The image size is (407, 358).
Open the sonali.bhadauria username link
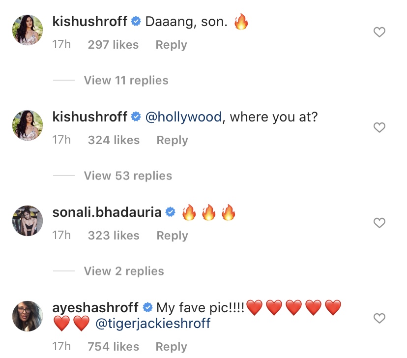coord(107,212)
